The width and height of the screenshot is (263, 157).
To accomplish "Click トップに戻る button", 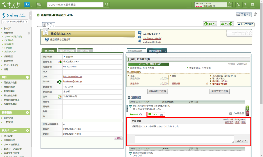I will coord(246,24).
